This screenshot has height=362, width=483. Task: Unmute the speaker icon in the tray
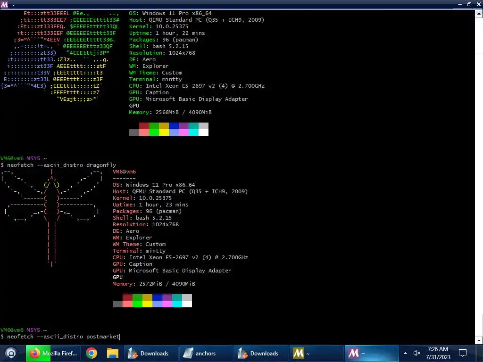point(417,354)
